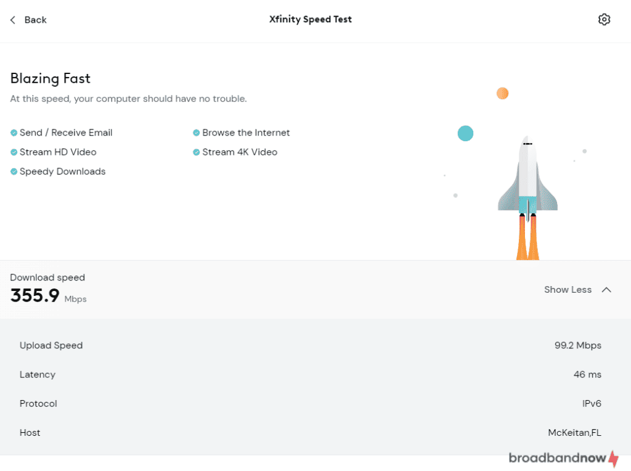Expand the Download speed section
The image size is (631, 471).
tap(47, 277)
